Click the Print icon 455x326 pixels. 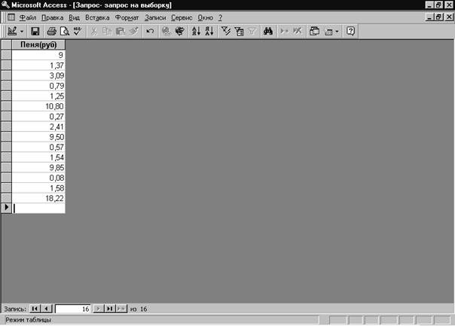point(51,31)
